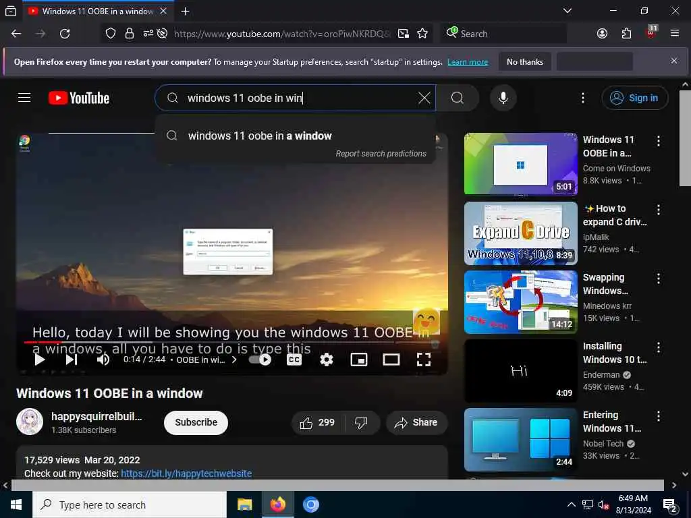Click the Firefox Search box

(x=503, y=34)
